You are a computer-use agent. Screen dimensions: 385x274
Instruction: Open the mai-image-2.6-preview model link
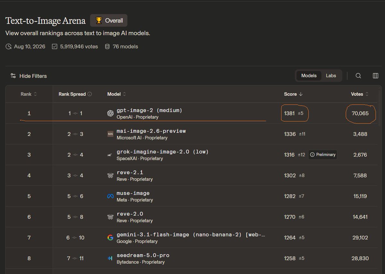tap(151, 131)
